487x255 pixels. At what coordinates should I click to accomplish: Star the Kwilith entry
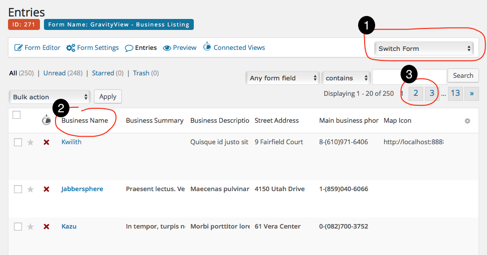30,142
